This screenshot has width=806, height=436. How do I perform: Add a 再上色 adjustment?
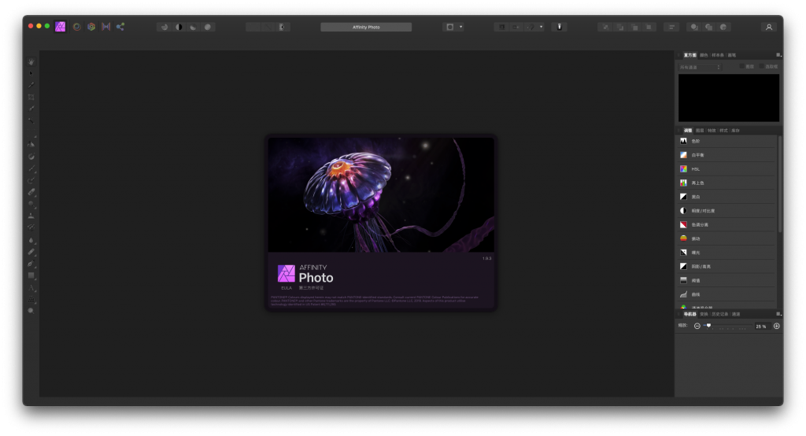(725, 183)
